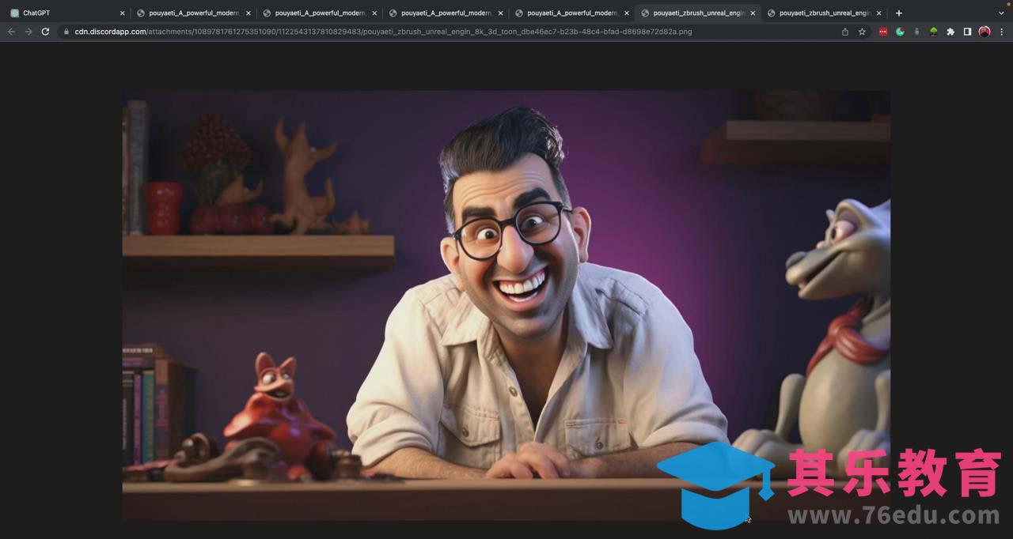Viewport: 1013px width, 539px height.
Task: Open the Chrome three-dot menu
Action: click(x=1002, y=32)
